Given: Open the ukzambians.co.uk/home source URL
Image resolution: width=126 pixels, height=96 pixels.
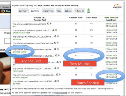Looking at the screenshot, I should pos(29,24).
